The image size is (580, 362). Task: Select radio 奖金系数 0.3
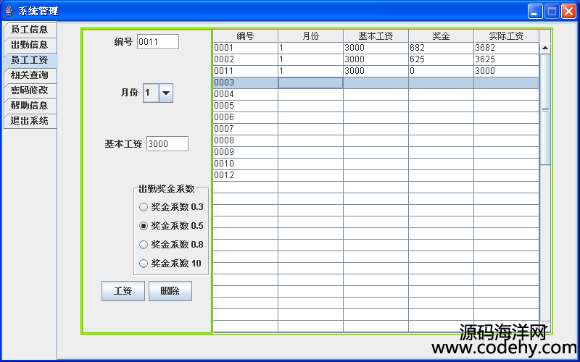[171, 207]
